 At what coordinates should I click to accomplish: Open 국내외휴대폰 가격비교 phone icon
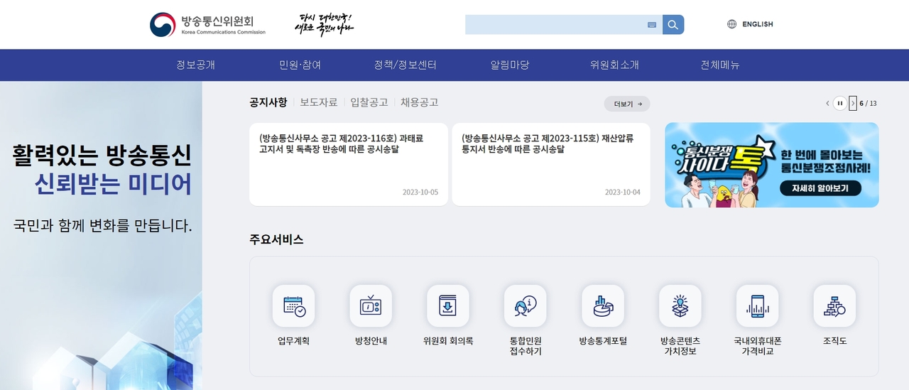pos(758,306)
